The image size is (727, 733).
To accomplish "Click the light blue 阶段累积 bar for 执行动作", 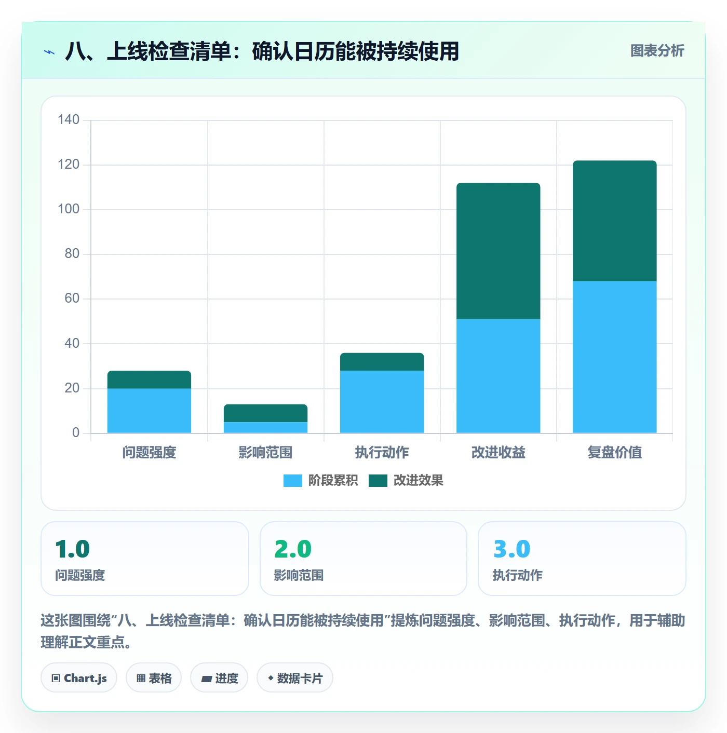I will (x=382, y=402).
